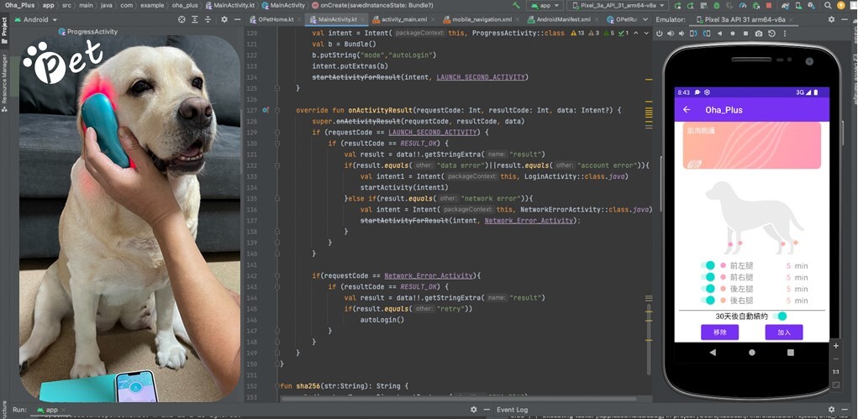
Task: Open emulator panel settings gear
Action: click(832, 19)
